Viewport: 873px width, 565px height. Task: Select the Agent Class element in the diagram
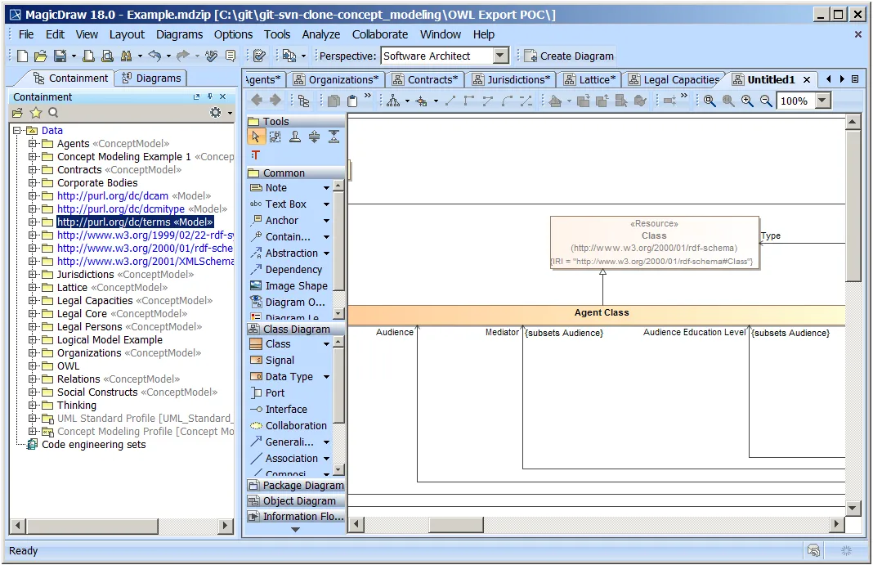(x=601, y=313)
